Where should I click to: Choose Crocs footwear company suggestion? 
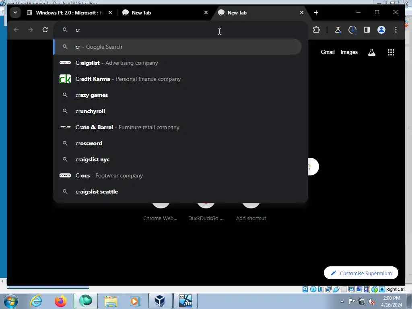[177, 175]
